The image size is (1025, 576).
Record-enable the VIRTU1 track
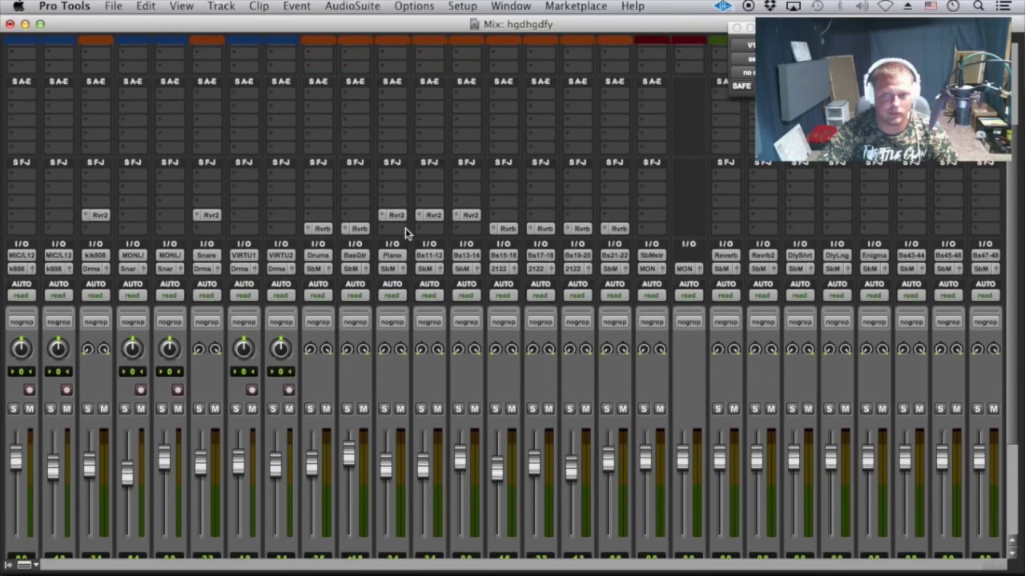coord(251,390)
